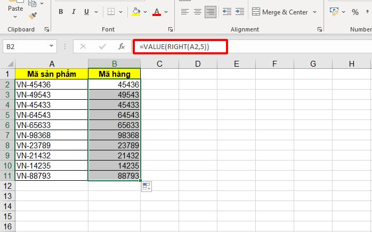
Task: Click the Select All corner triangle
Action: (x=10, y=64)
